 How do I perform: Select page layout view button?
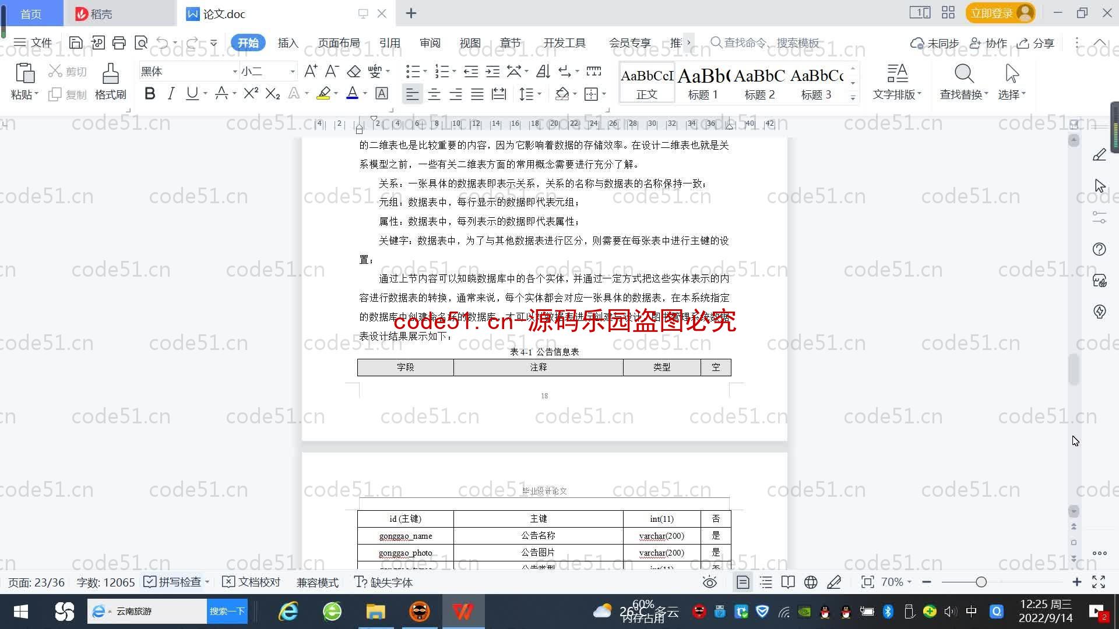click(x=743, y=582)
